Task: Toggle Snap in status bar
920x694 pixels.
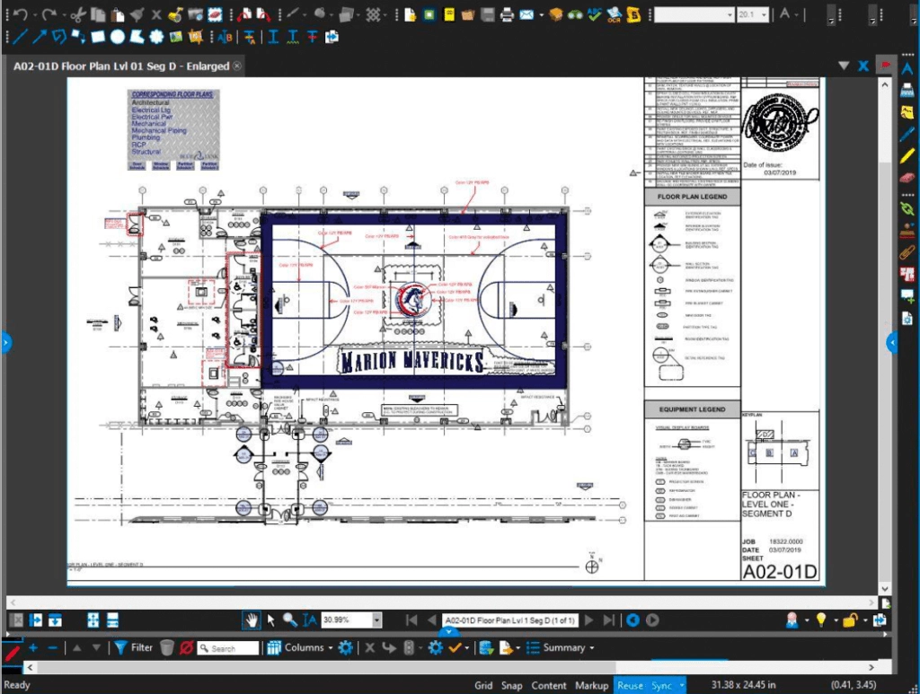Action: click(511, 685)
